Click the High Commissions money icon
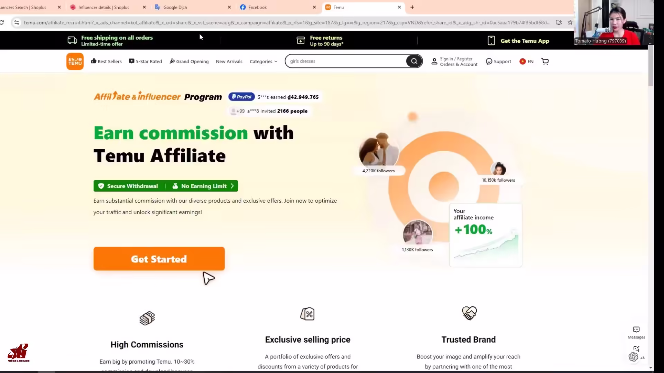 point(147,318)
